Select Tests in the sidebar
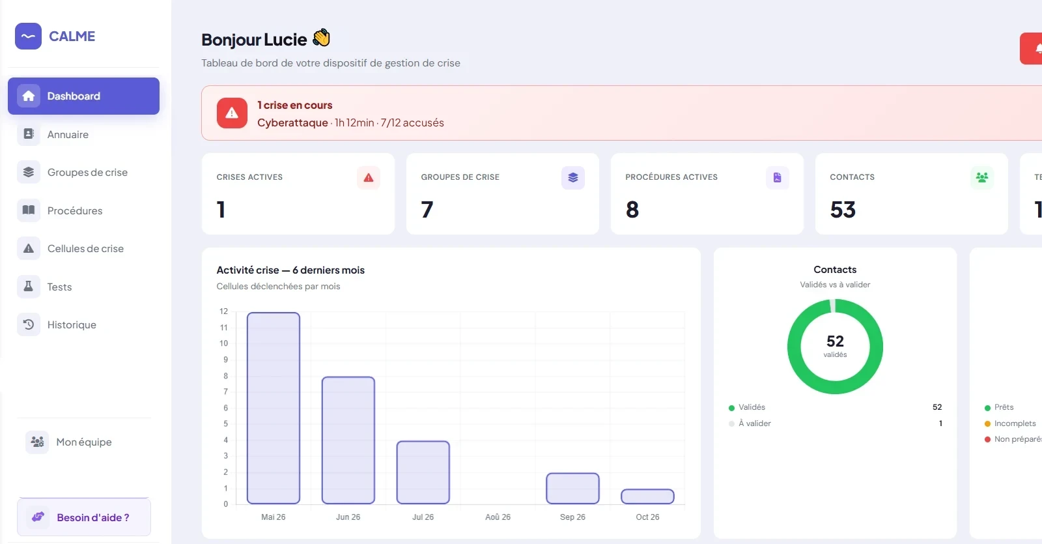The height and width of the screenshot is (544, 1042). tap(83, 287)
